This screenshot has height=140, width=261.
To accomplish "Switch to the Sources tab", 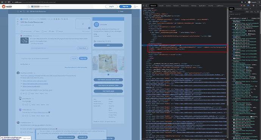I will pyautogui.click(x=168, y=6).
